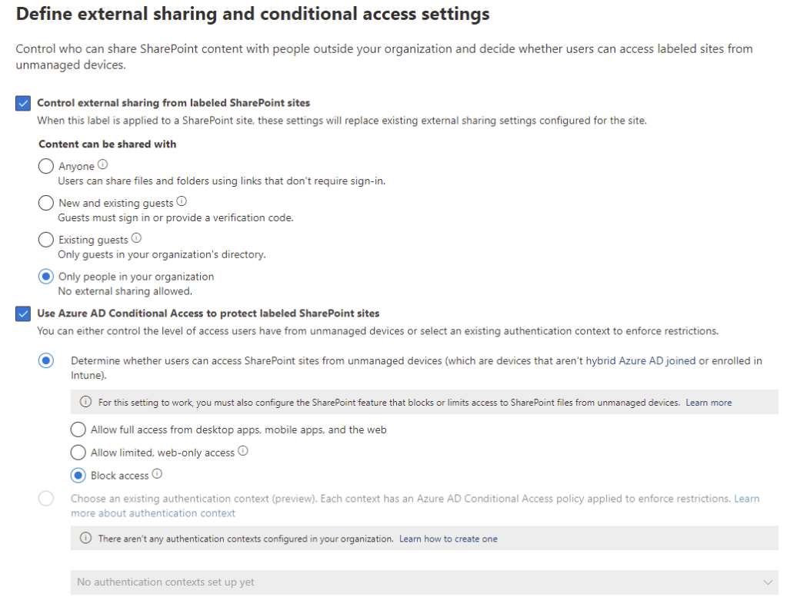Uncheck Control external sharing from labeled sites
The width and height of the screenshot is (787, 607).
[x=23, y=103]
